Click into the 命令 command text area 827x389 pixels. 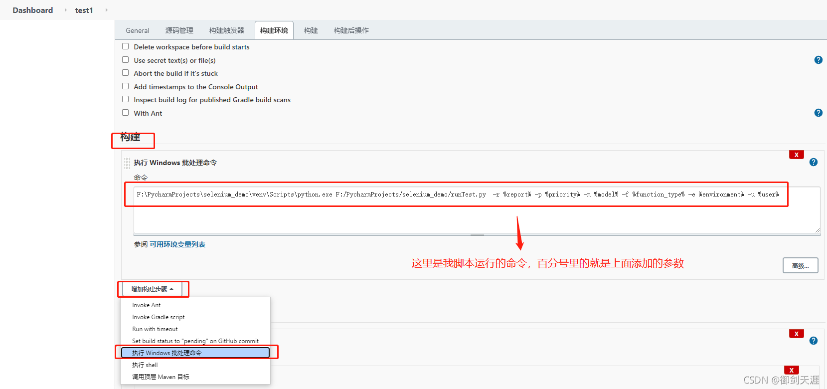tap(477, 209)
